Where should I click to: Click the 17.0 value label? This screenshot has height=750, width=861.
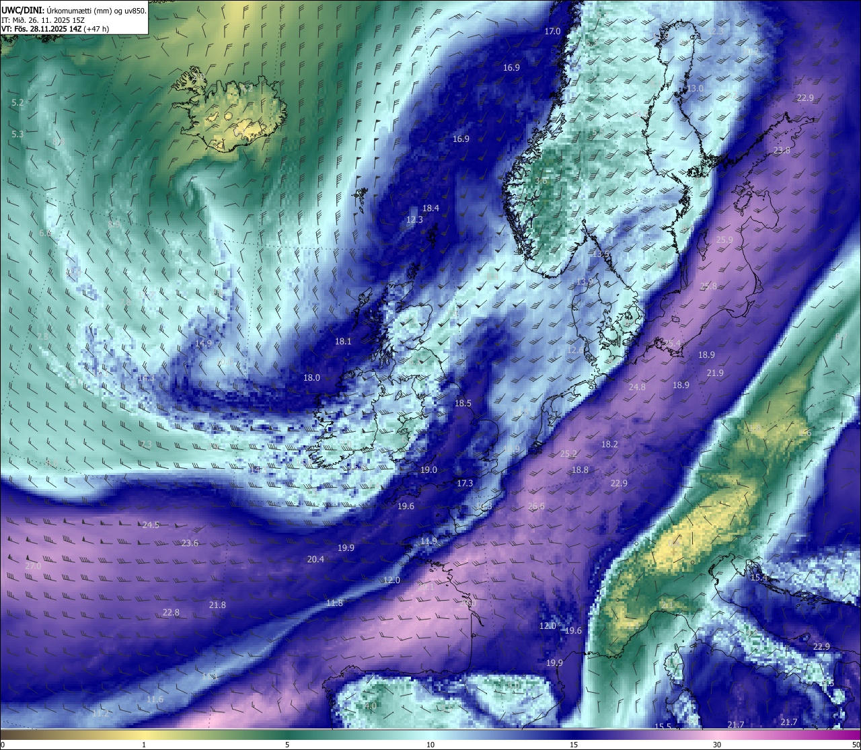(x=552, y=31)
